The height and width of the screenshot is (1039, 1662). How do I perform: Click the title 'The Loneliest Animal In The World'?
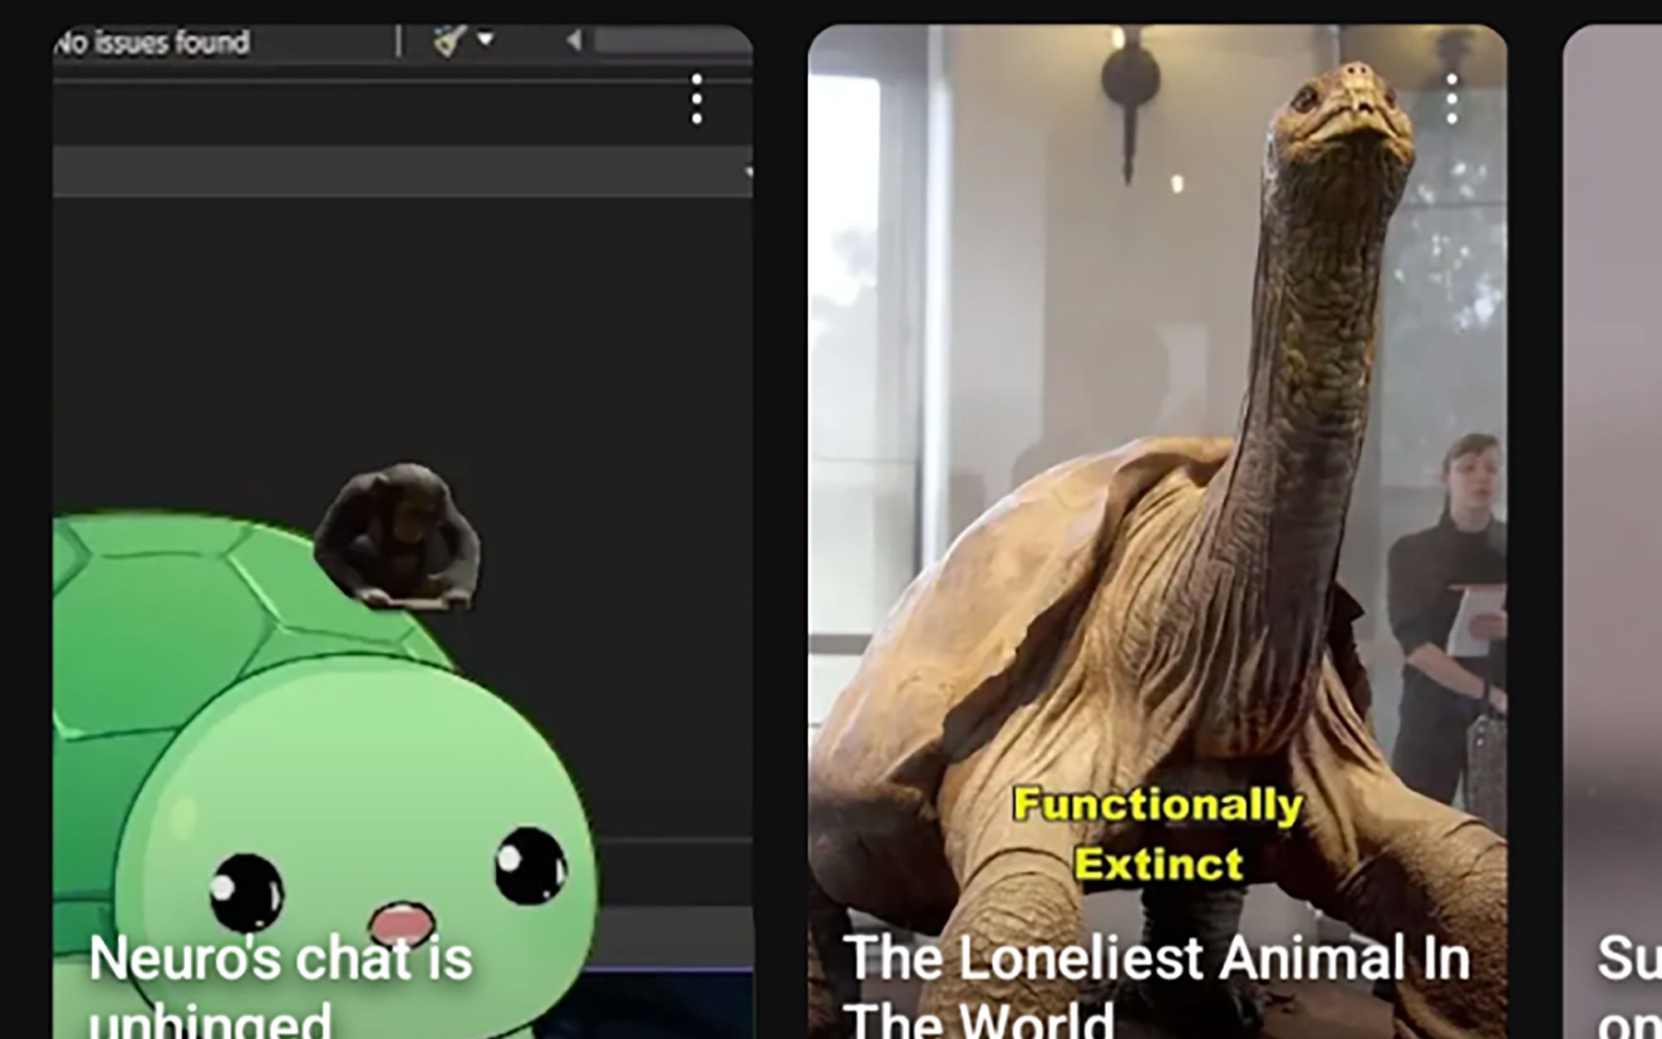click(x=1157, y=986)
